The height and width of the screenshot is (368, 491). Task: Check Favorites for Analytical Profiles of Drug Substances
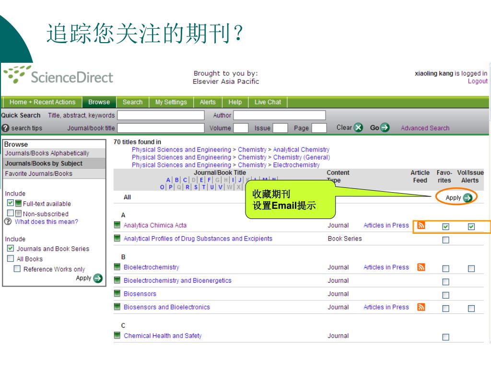(x=445, y=240)
